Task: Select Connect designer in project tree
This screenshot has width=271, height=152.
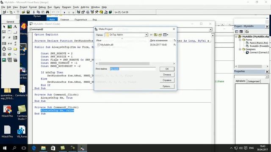Action: click(257, 52)
